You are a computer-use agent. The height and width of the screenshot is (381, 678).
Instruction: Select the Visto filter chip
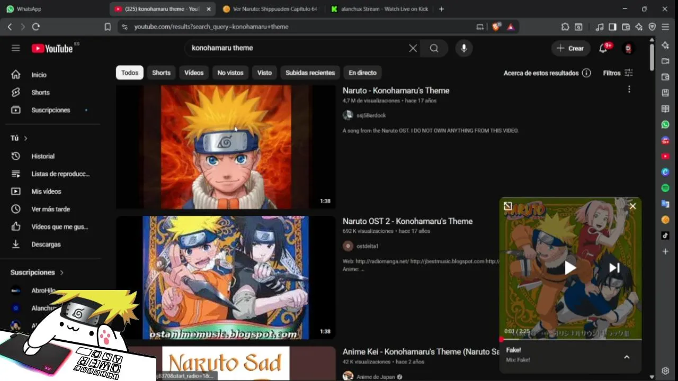264,72
